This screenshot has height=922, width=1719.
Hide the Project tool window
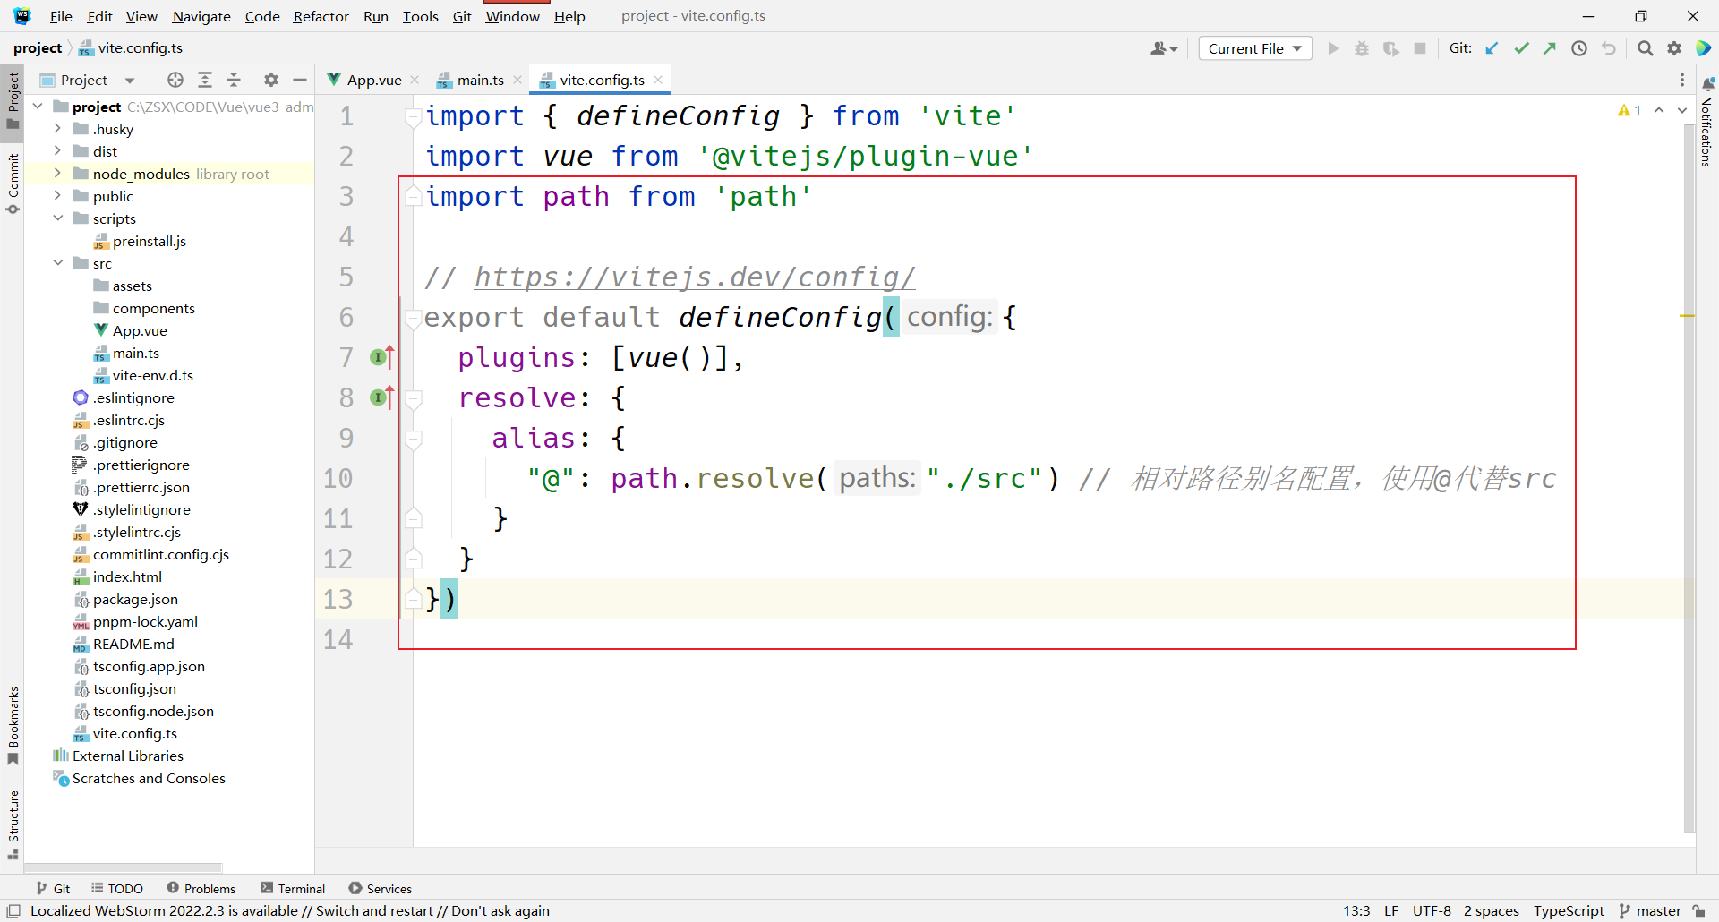pyautogui.click(x=300, y=80)
